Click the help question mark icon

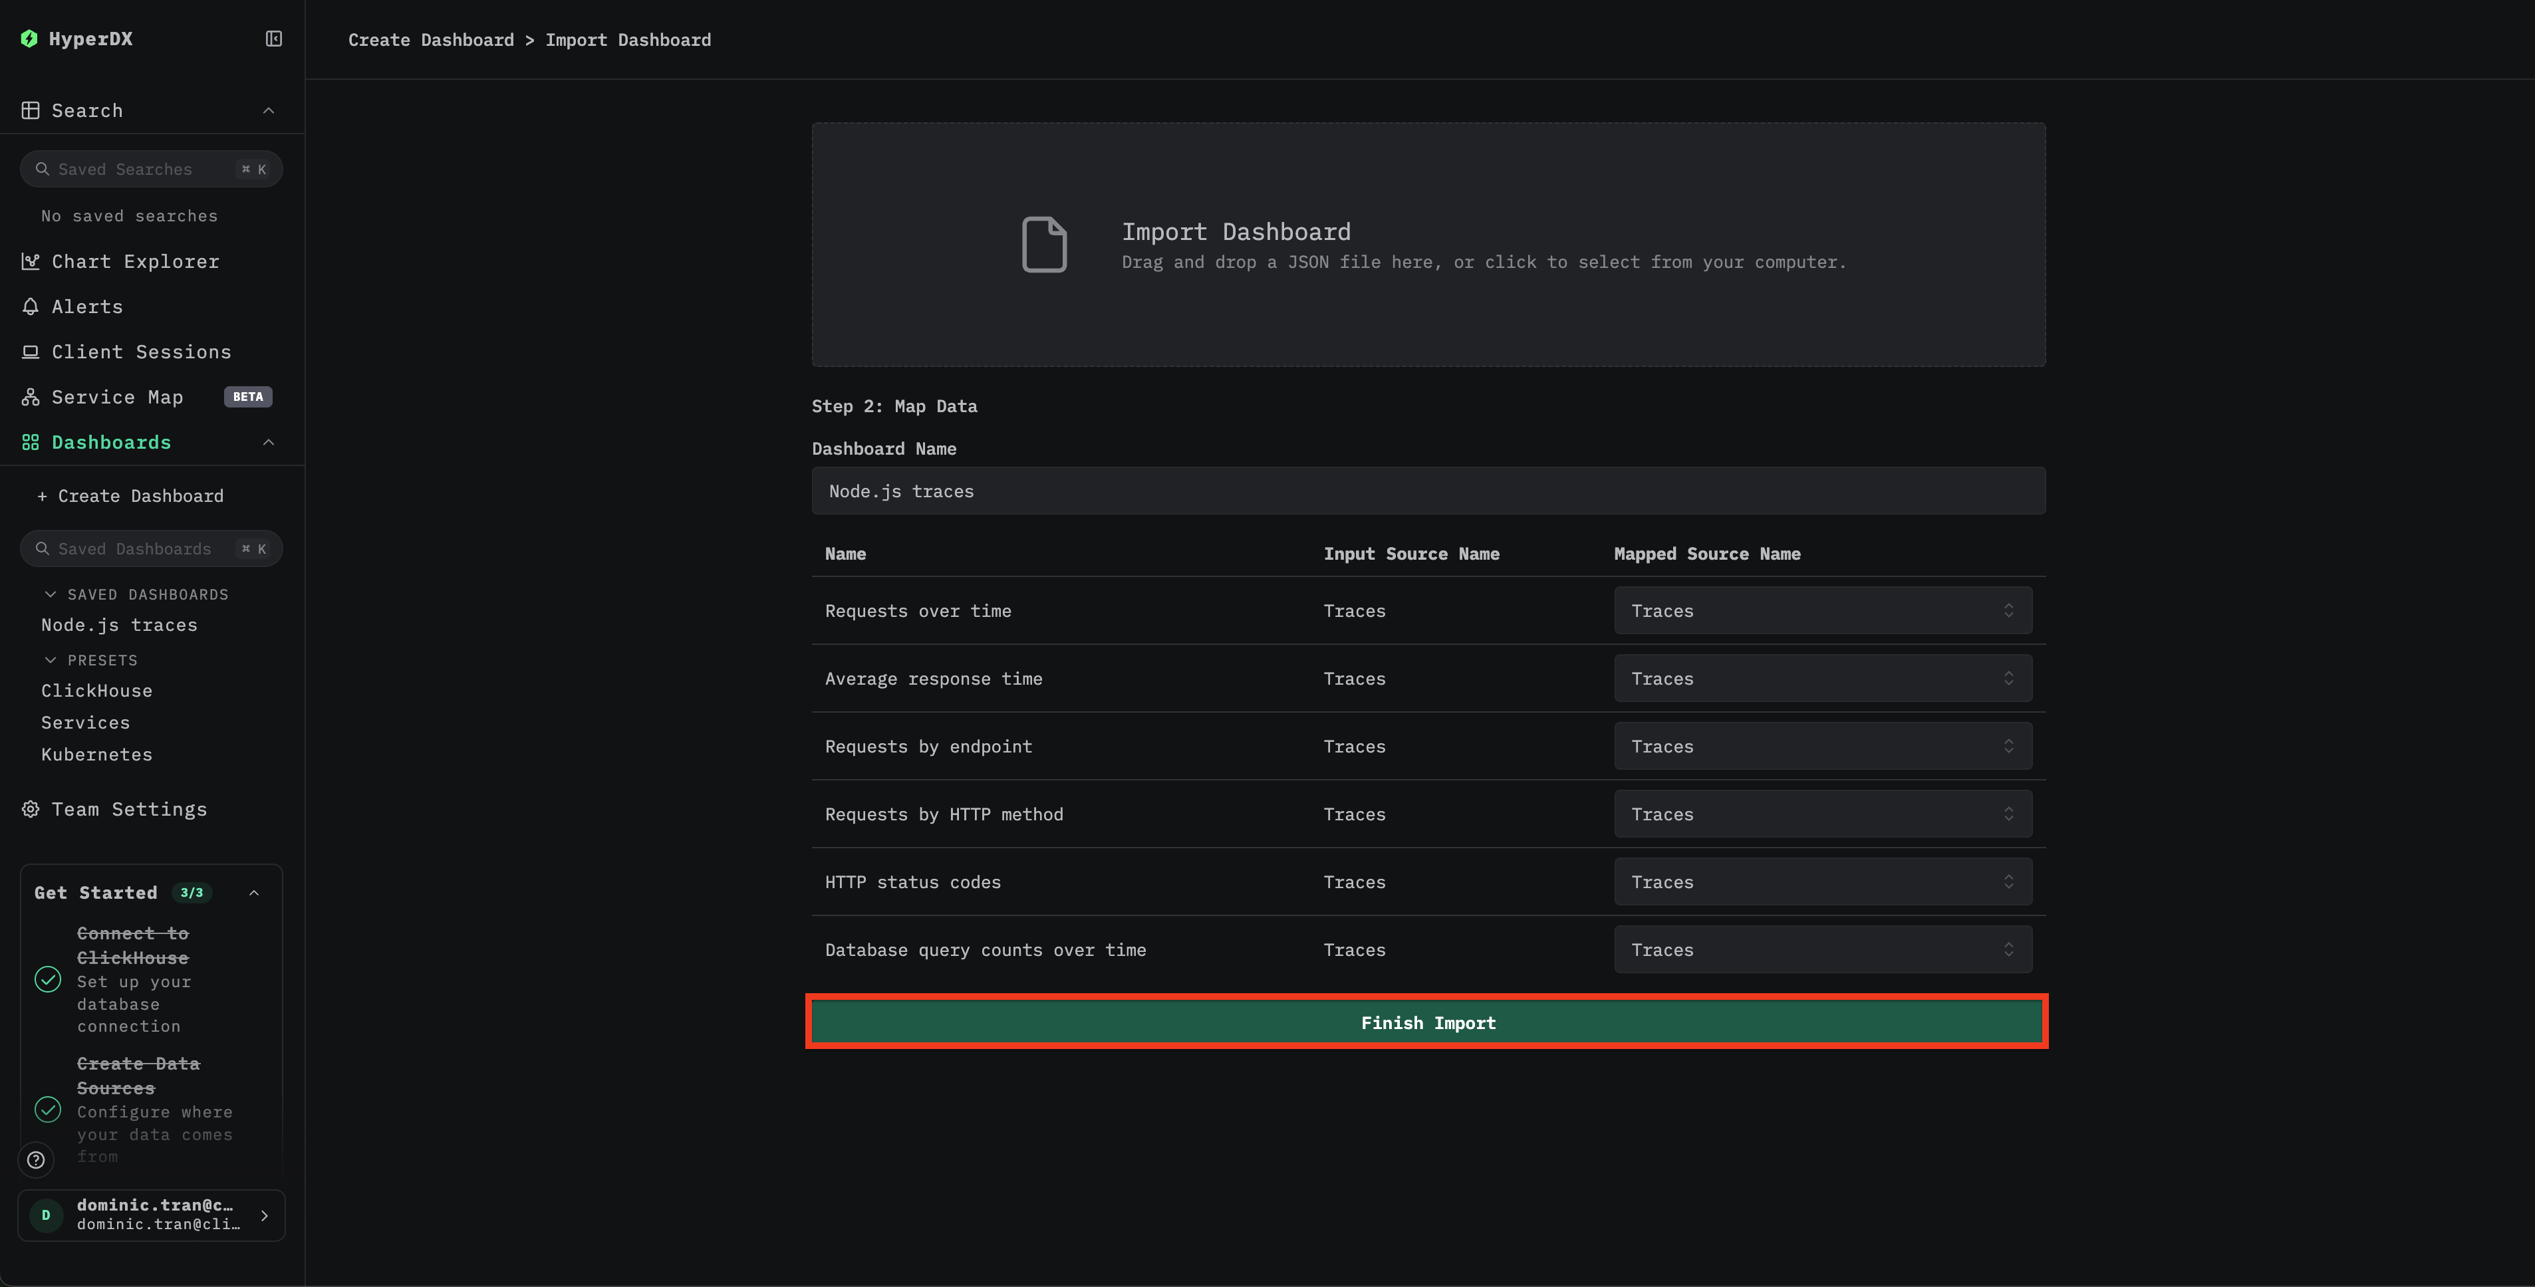tap(37, 1159)
